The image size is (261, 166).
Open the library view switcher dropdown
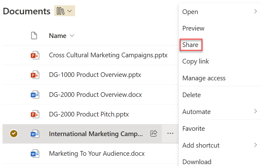coord(64,11)
